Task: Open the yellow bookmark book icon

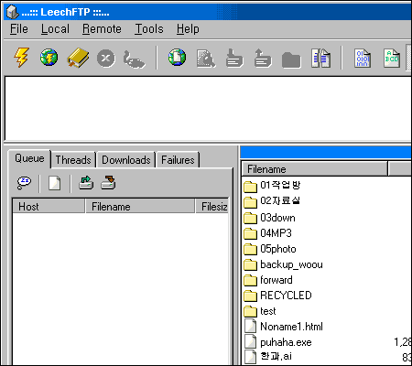Action: pyautogui.click(x=78, y=58)
